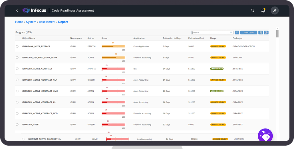This screenshot has height=149, width=294.
Task: Click the Packages column header
Action: 237,38
